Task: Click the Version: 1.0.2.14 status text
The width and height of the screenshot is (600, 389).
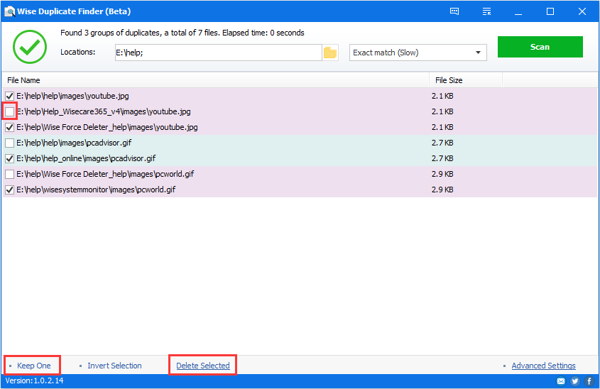Action: coord(35,381)
